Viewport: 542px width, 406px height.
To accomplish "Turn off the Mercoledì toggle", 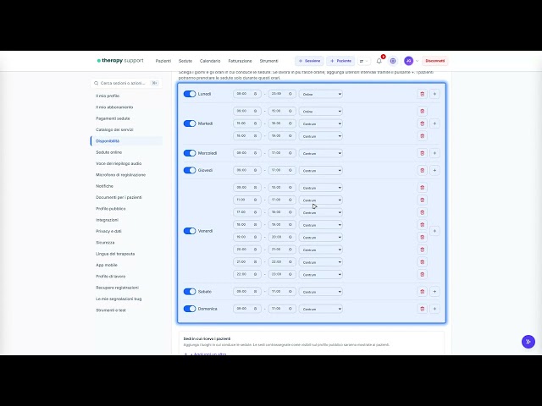I will [x=190, y=153].
